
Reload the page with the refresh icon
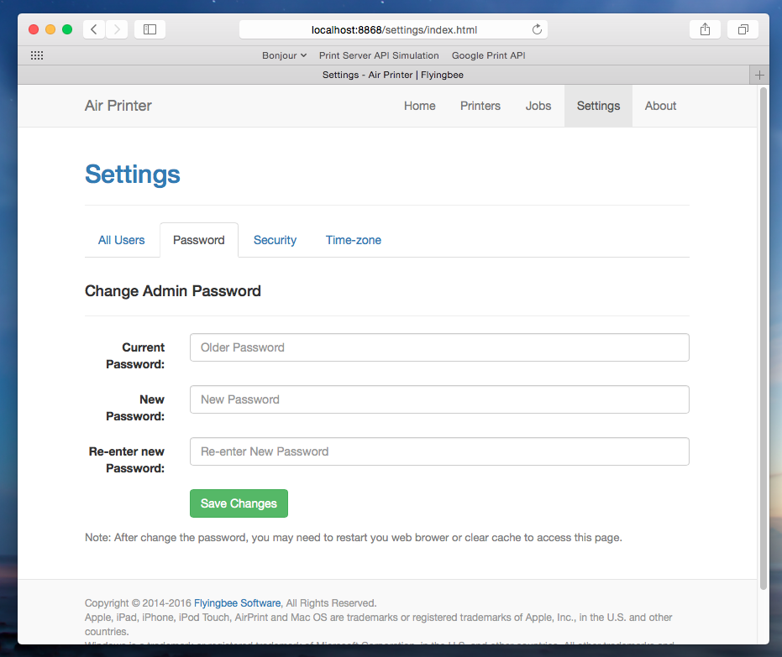537,29
